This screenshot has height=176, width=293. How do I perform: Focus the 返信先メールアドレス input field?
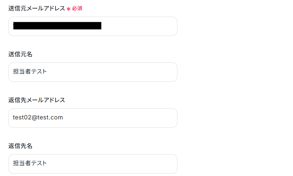click(x=93, y=118)
